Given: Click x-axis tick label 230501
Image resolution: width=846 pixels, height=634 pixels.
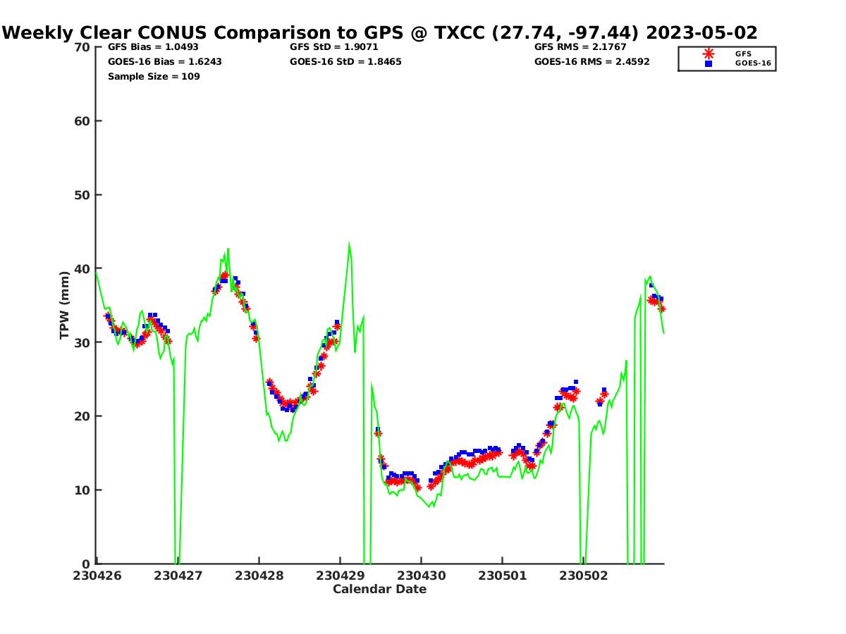Looking at the screenshot, I should pos(502,576).
